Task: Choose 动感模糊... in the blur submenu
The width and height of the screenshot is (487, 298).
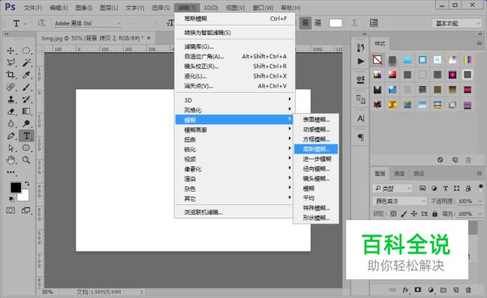Action: 316,130
